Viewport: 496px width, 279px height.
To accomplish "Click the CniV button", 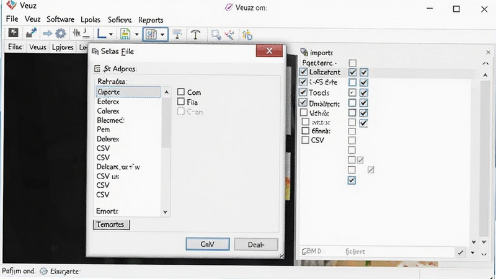I will [x=208, y=244].
